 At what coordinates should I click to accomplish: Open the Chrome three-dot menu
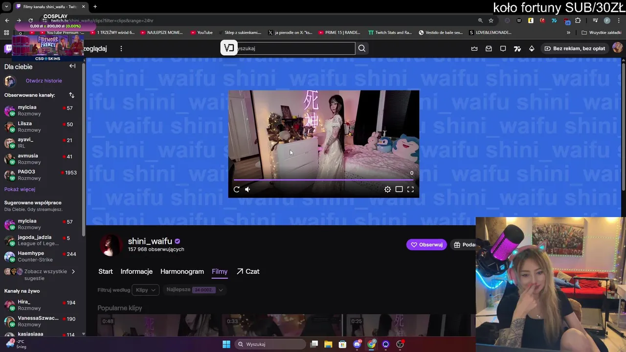(618, 21)
